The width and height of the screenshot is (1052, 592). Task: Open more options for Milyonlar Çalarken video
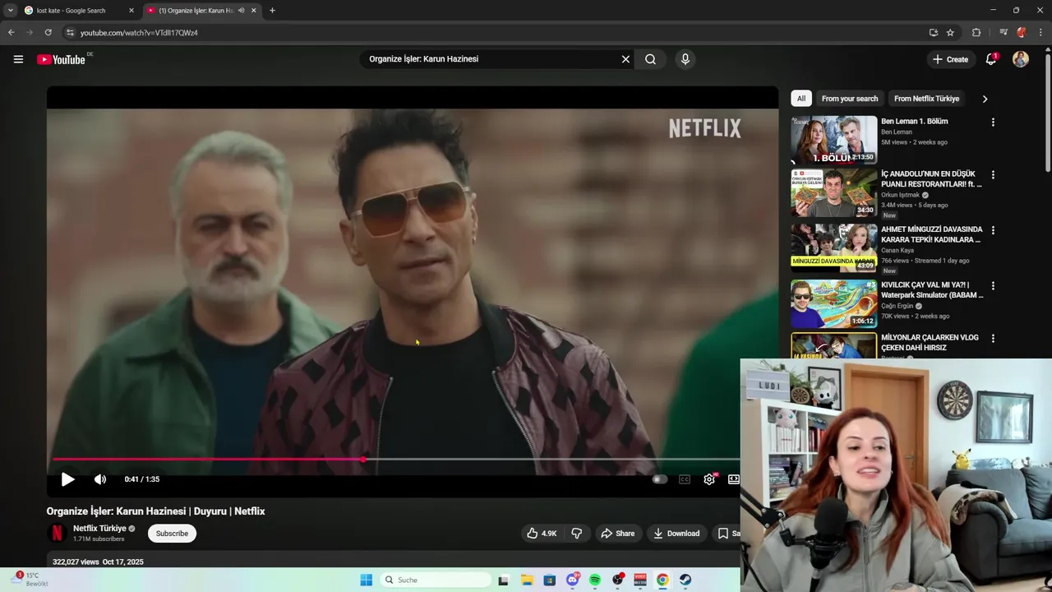tap(993, 338)
